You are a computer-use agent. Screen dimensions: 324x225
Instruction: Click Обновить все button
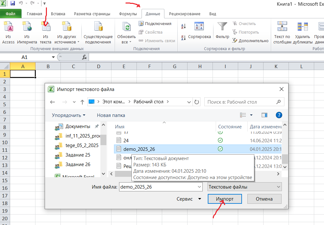(x=126, y=33)
